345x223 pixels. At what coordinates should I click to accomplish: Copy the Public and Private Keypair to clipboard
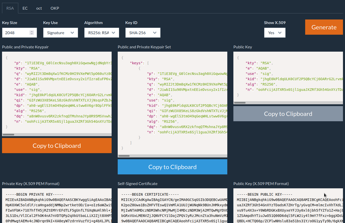point(57,146)
